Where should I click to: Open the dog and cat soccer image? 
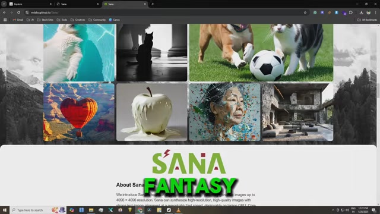pos(261,52)
